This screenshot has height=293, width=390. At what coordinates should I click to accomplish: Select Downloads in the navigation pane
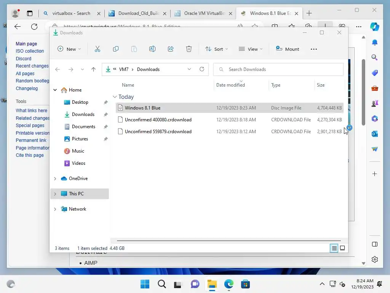pyautogui.click(x=83, y=114)
